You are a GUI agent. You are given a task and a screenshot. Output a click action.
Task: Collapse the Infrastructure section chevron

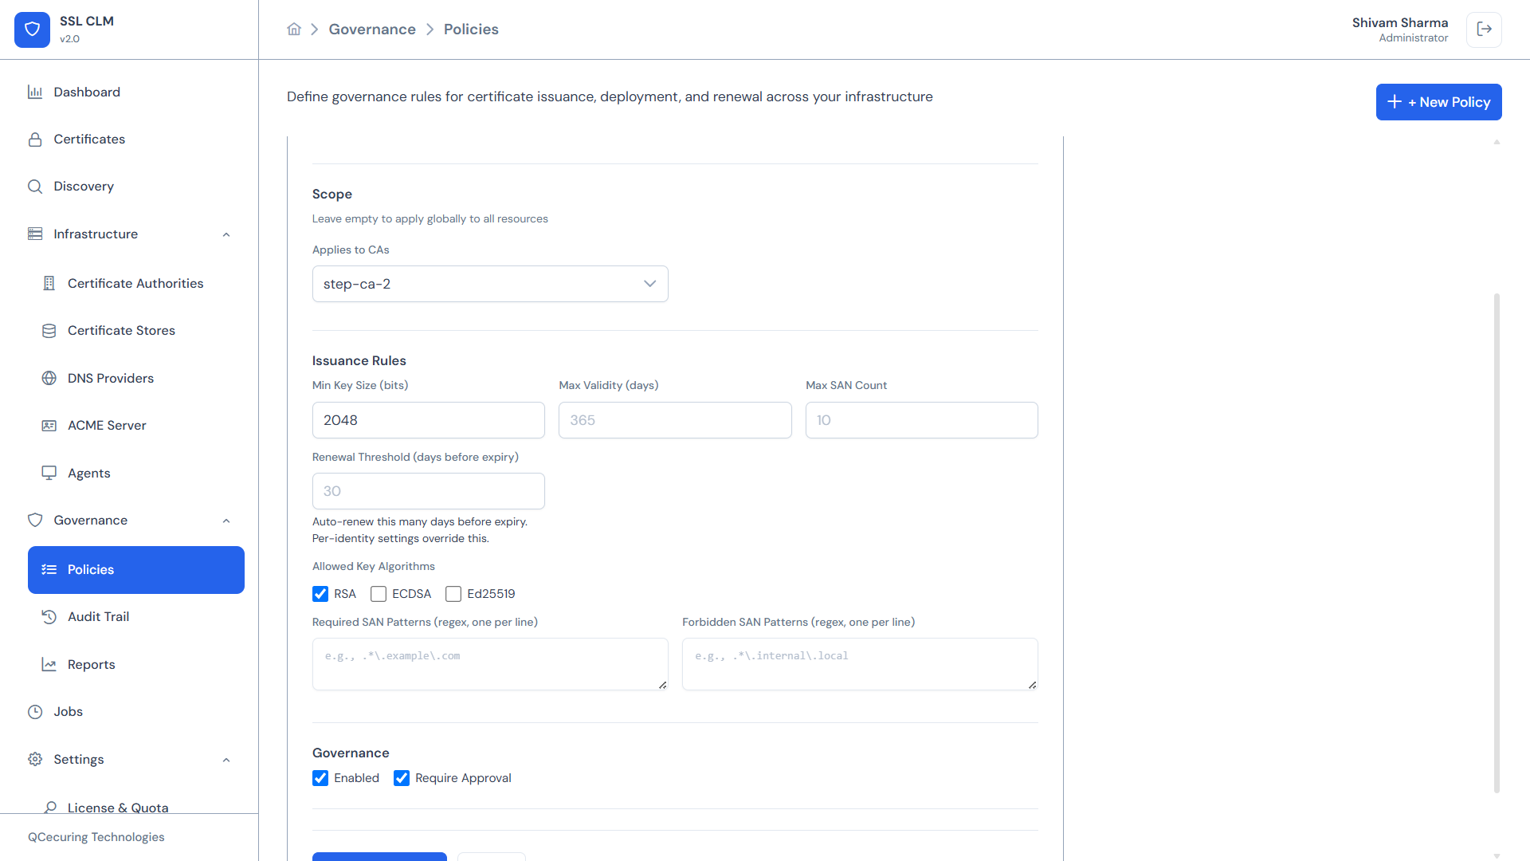tap(226, 234)
